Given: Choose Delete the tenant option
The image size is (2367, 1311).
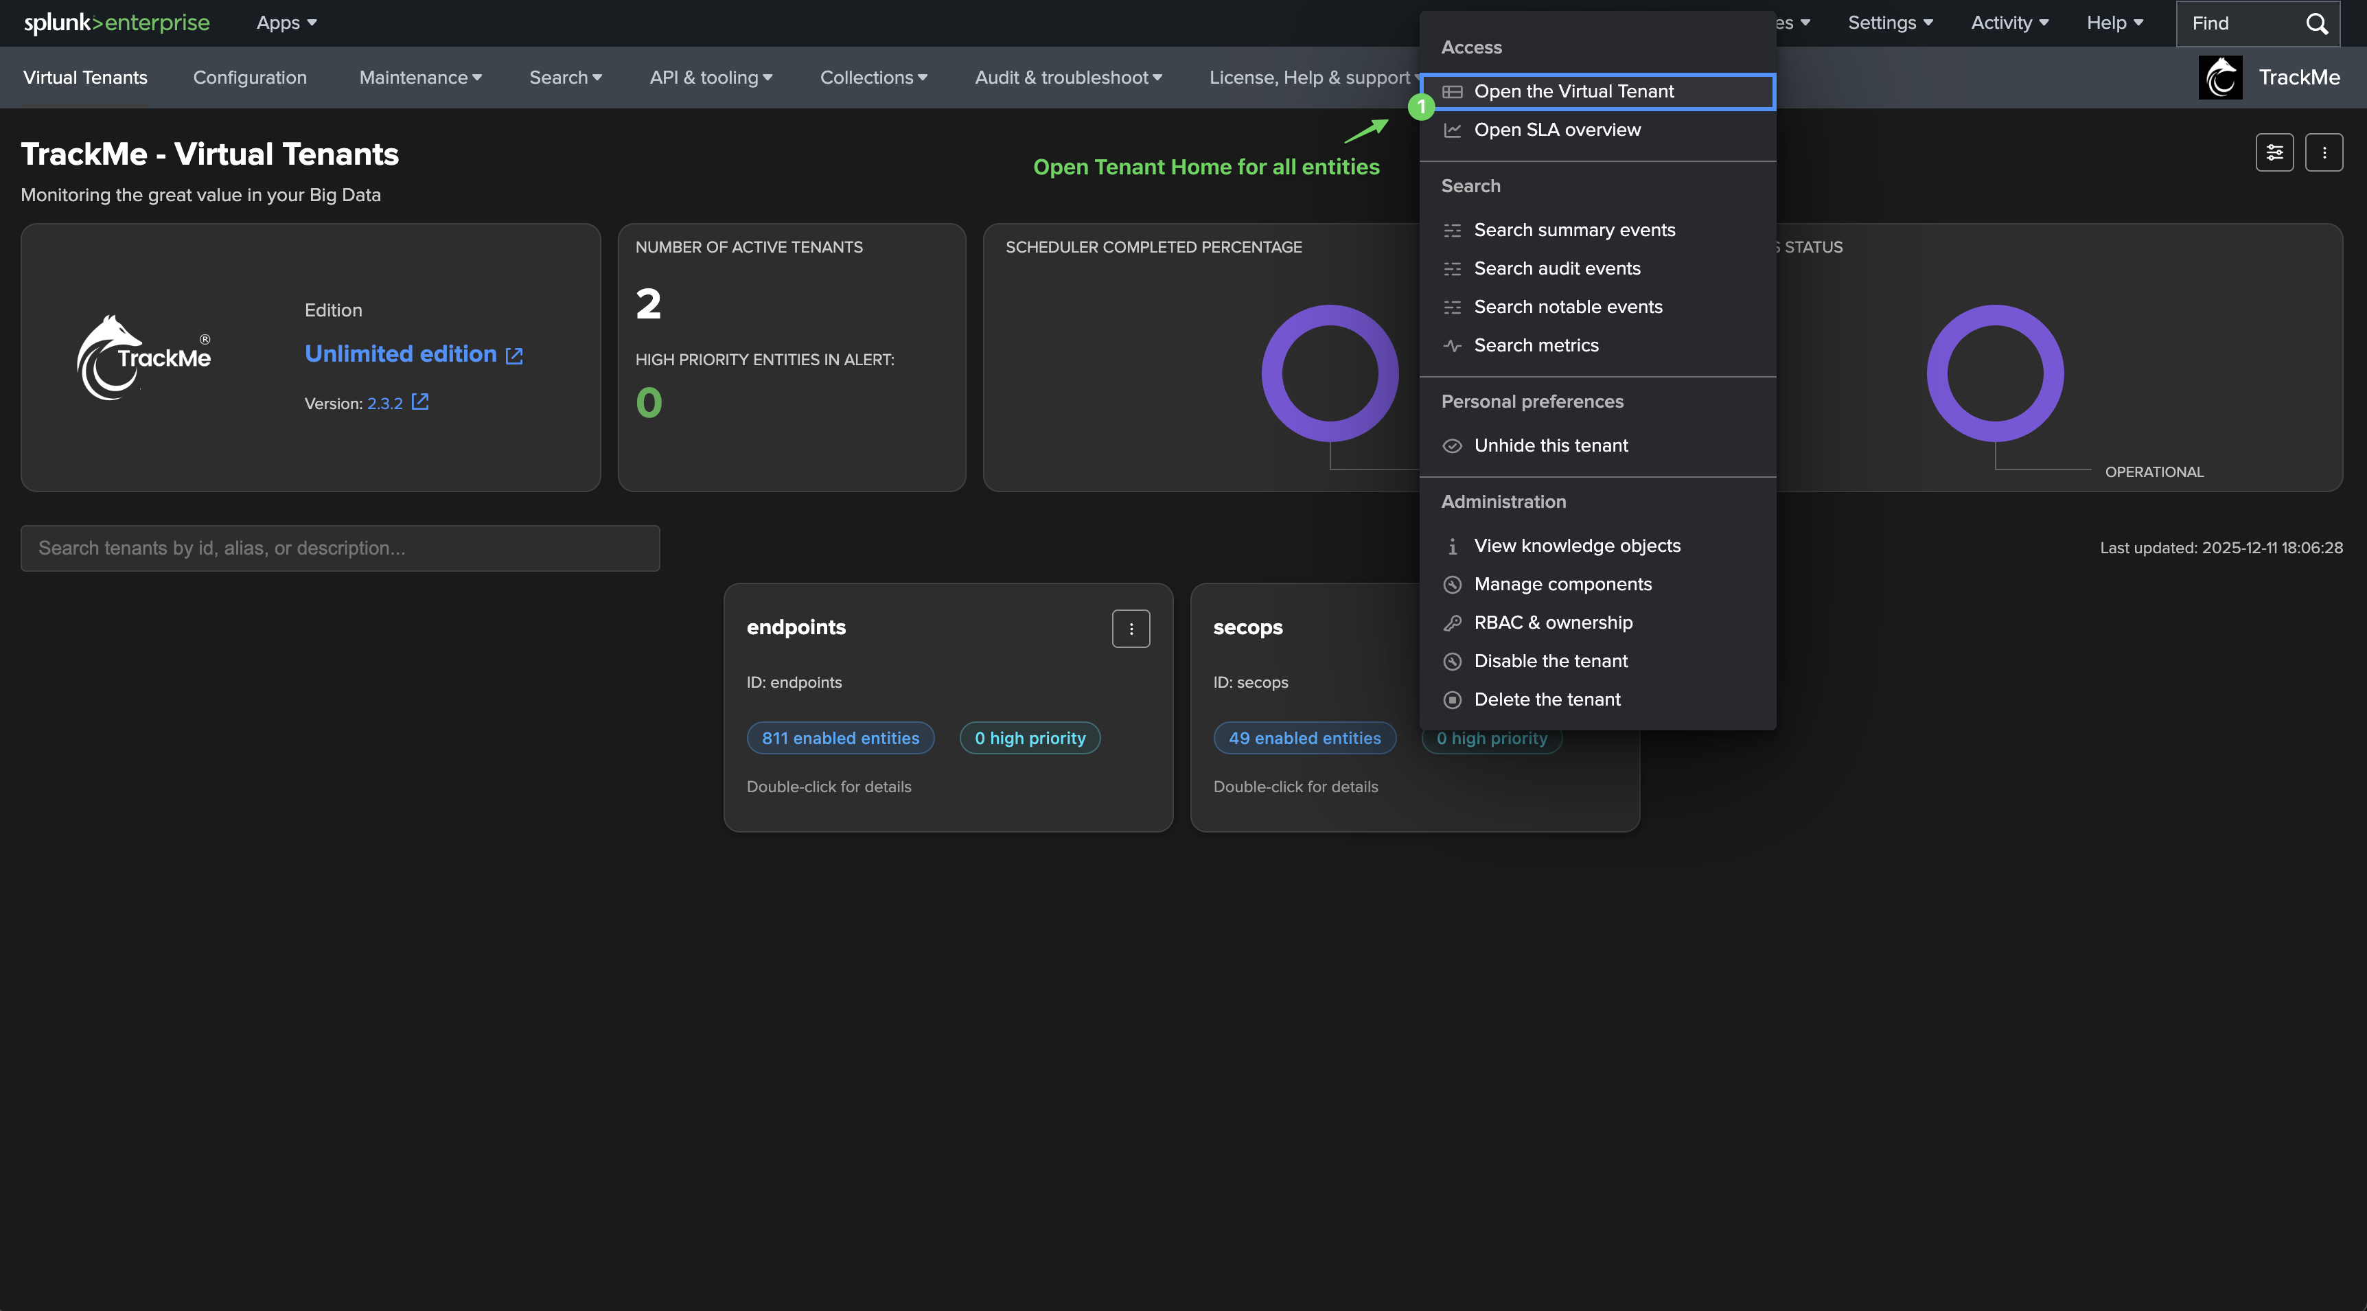Looking at the screenshot, I should tap(1547, 699).
